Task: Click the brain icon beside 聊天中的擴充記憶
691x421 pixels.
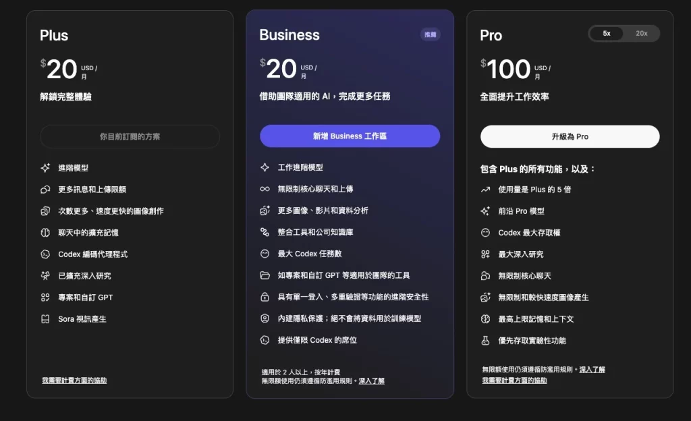Action: click(45, 233)
